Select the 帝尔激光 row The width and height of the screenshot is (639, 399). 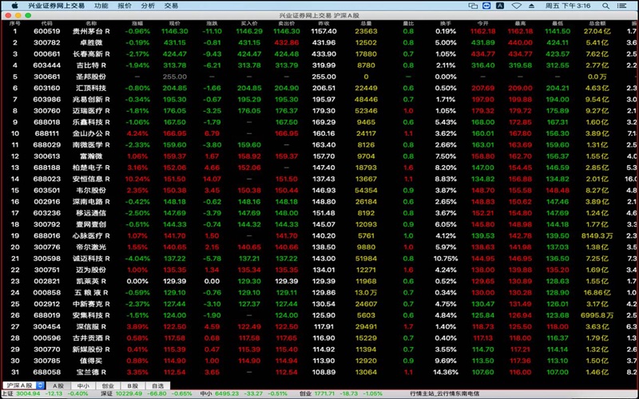(x=319, y=247)
